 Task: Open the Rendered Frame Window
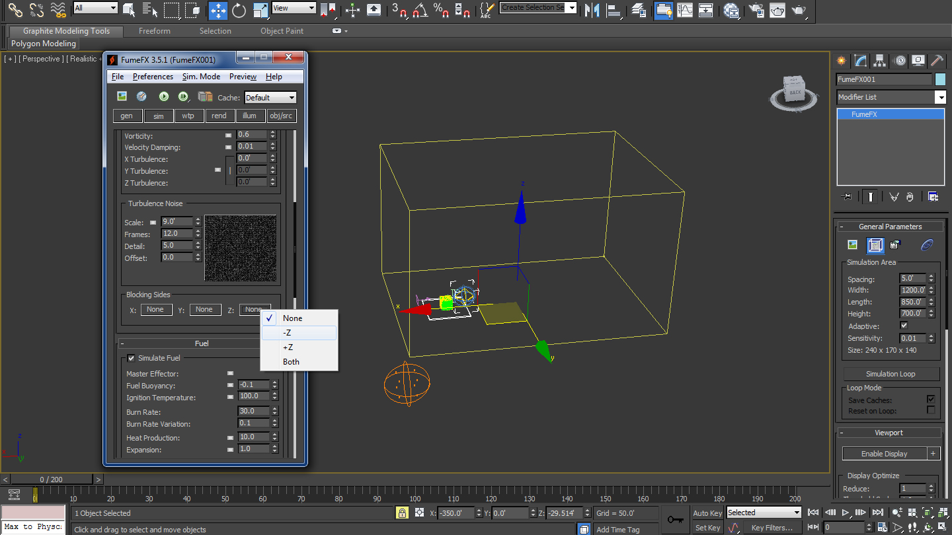[x=777, y=10]
